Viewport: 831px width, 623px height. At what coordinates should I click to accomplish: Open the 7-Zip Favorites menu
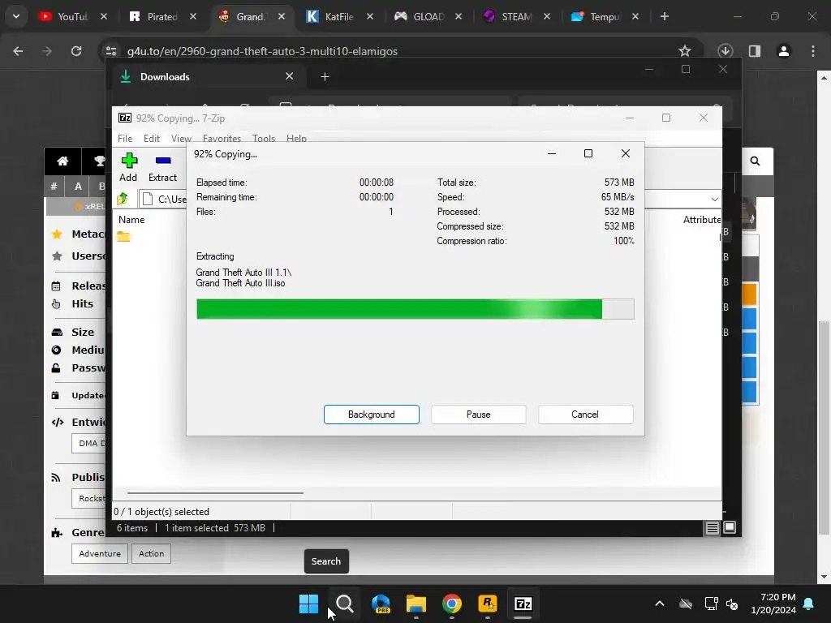222,138
